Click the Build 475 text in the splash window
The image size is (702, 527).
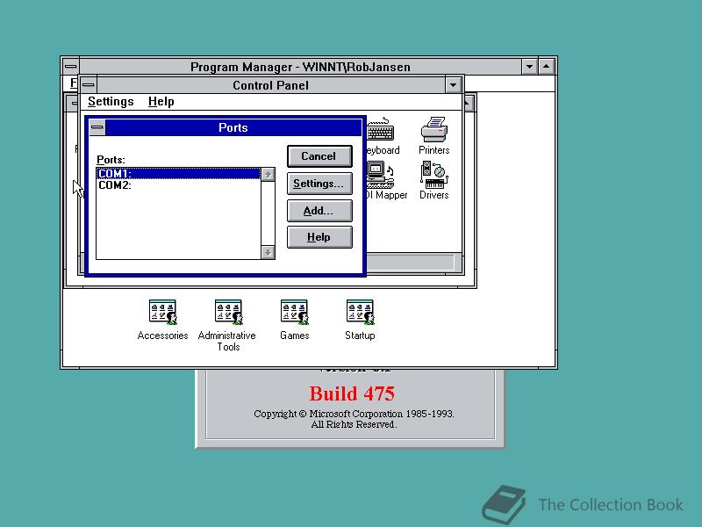click(x=352, y=393)
